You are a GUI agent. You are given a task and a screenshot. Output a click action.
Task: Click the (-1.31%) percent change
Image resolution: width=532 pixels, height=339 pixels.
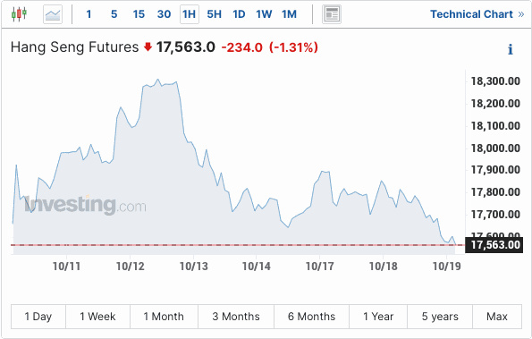(293, 47)
